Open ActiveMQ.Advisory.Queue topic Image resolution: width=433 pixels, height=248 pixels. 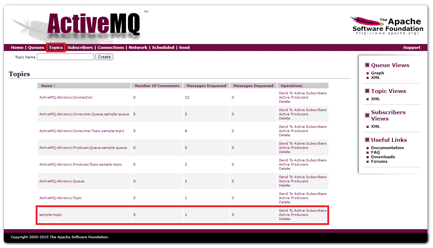tap(62, 181)
